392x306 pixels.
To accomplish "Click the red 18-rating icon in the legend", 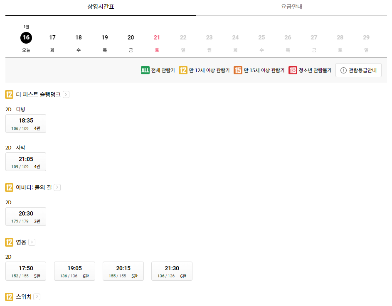I will 293,70.
